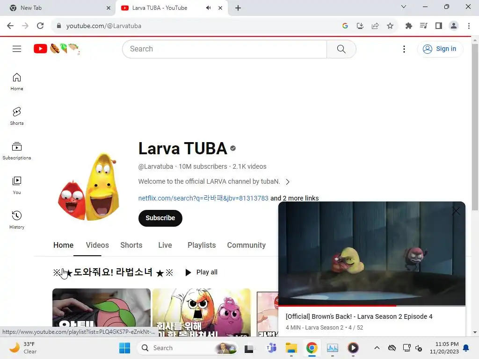Mute the Larva TUBA tab audio icon
This screenshot has height=359, width=479.
tap(208, 8)
